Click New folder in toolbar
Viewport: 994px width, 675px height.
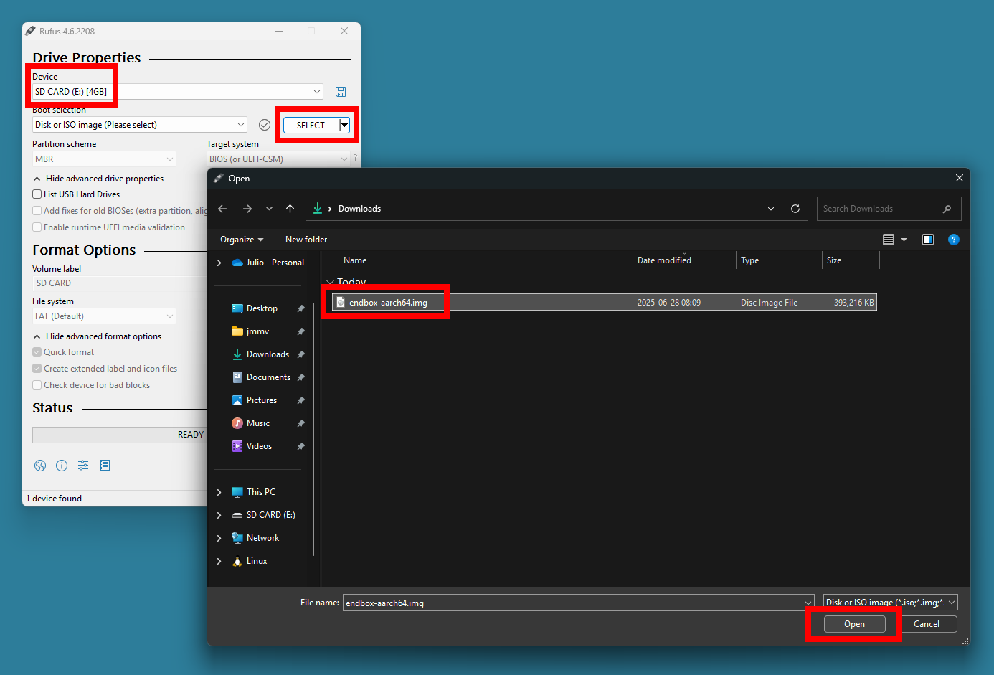tap(306, 240)
